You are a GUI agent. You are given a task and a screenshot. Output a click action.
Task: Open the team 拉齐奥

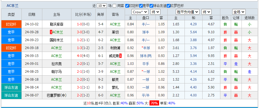coord(56,64)
